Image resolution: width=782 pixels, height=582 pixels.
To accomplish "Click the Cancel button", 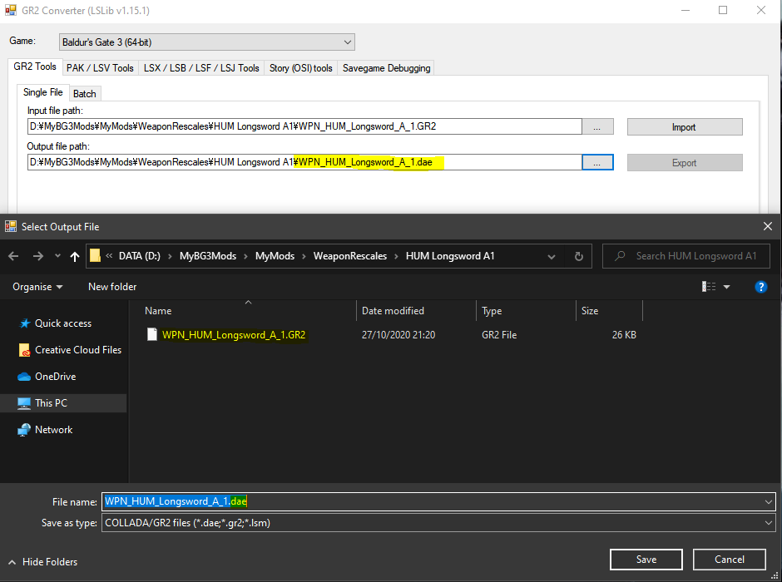I will coord(729,560).
